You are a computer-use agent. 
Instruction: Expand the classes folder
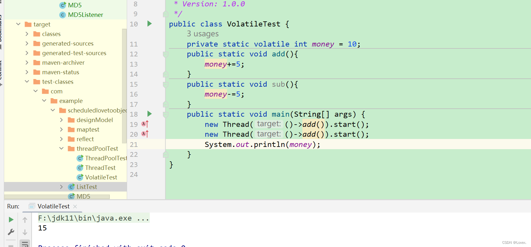click(x=27, y=34)
